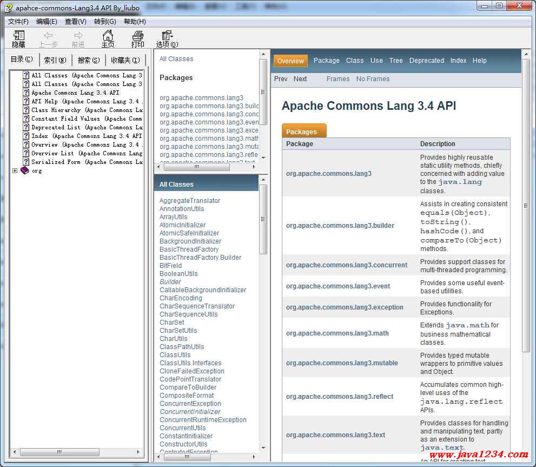Click the 前进 forward arrow icon

click(x=78, y=38)
